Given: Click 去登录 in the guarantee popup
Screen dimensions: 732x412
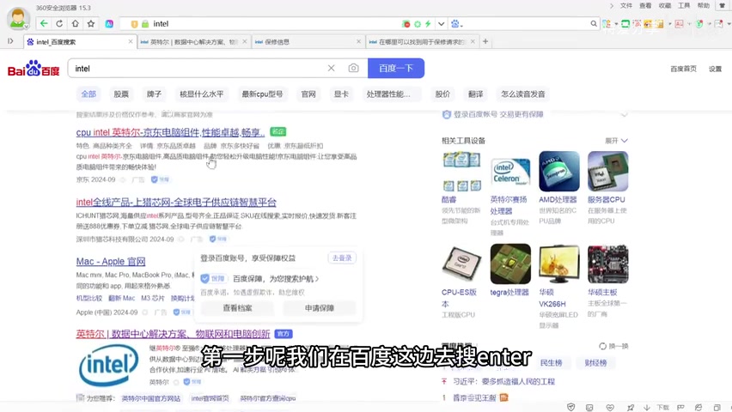Looking at the screenshot, I should [342, 258].
